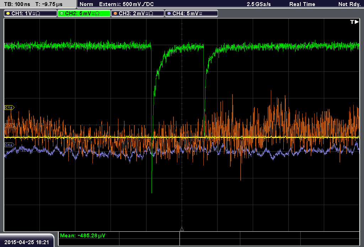Select the purple C4 ground level marker
Screen dimensions: 364x247
[x=10, y=145]
